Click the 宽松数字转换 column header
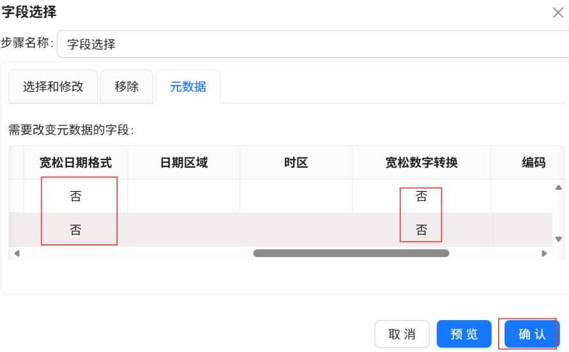The image size is (569, 352). 421,163
